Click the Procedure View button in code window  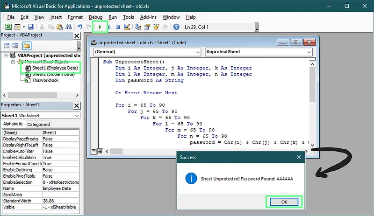[x=93, y=151]
